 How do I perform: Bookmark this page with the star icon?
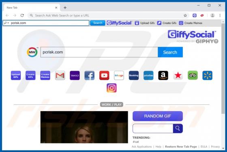(x=185, y=15)
